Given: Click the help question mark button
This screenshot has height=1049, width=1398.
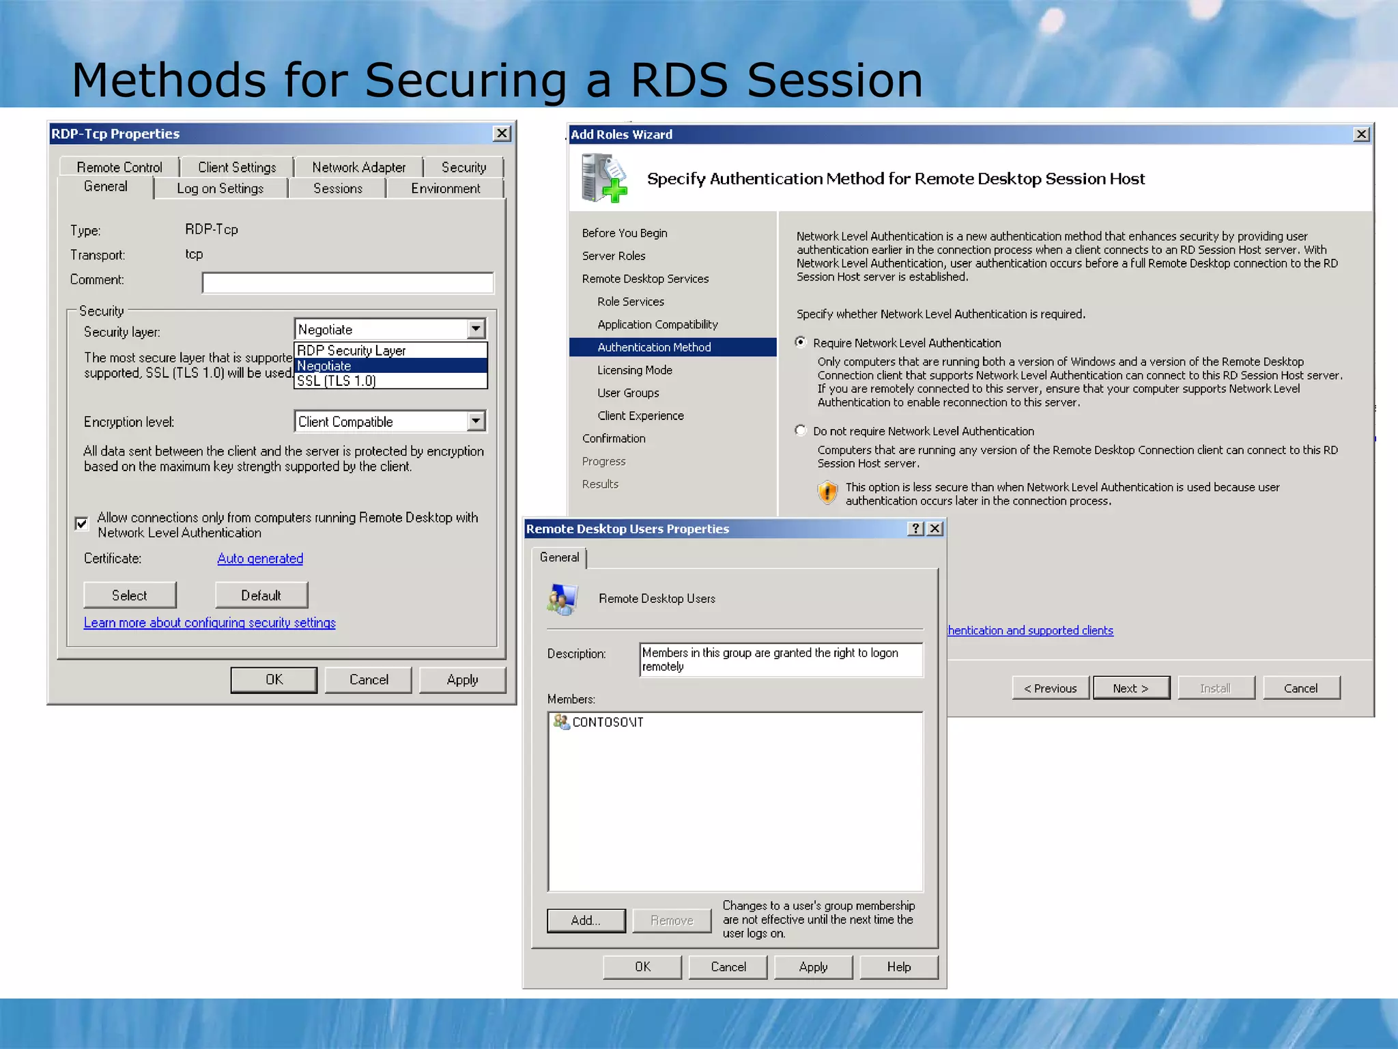Looking at the screenshot, I should click(916, 529).
